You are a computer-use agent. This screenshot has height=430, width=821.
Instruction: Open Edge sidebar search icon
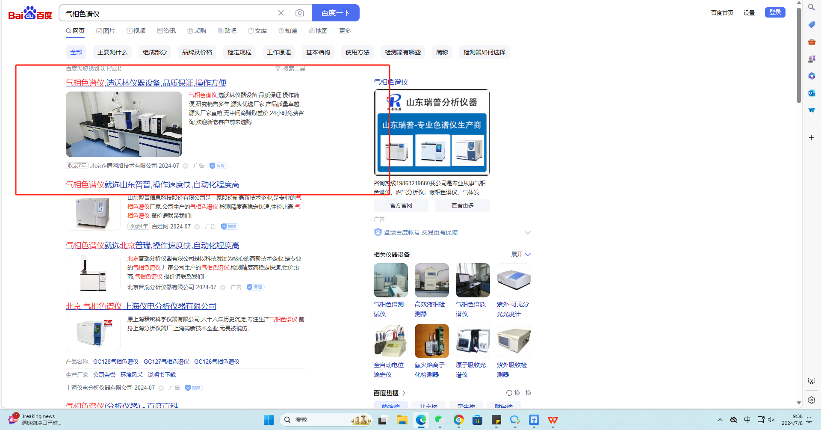(x=812, y=7)
